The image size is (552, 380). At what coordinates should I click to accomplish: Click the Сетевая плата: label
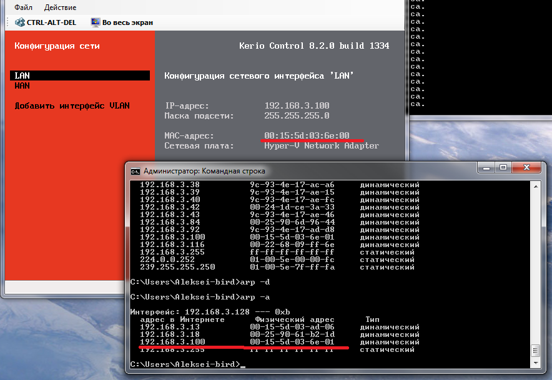199,145
